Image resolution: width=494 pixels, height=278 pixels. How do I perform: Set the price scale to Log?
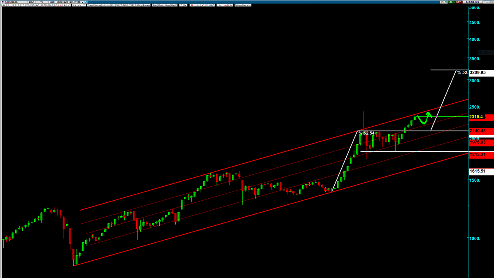click(225, 5)
